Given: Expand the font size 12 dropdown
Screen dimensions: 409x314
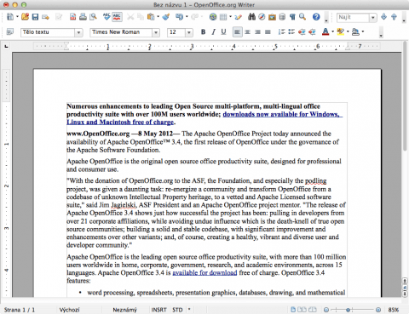Looking at the screenshot, I should pyautogui.click(x=189, y=32).
